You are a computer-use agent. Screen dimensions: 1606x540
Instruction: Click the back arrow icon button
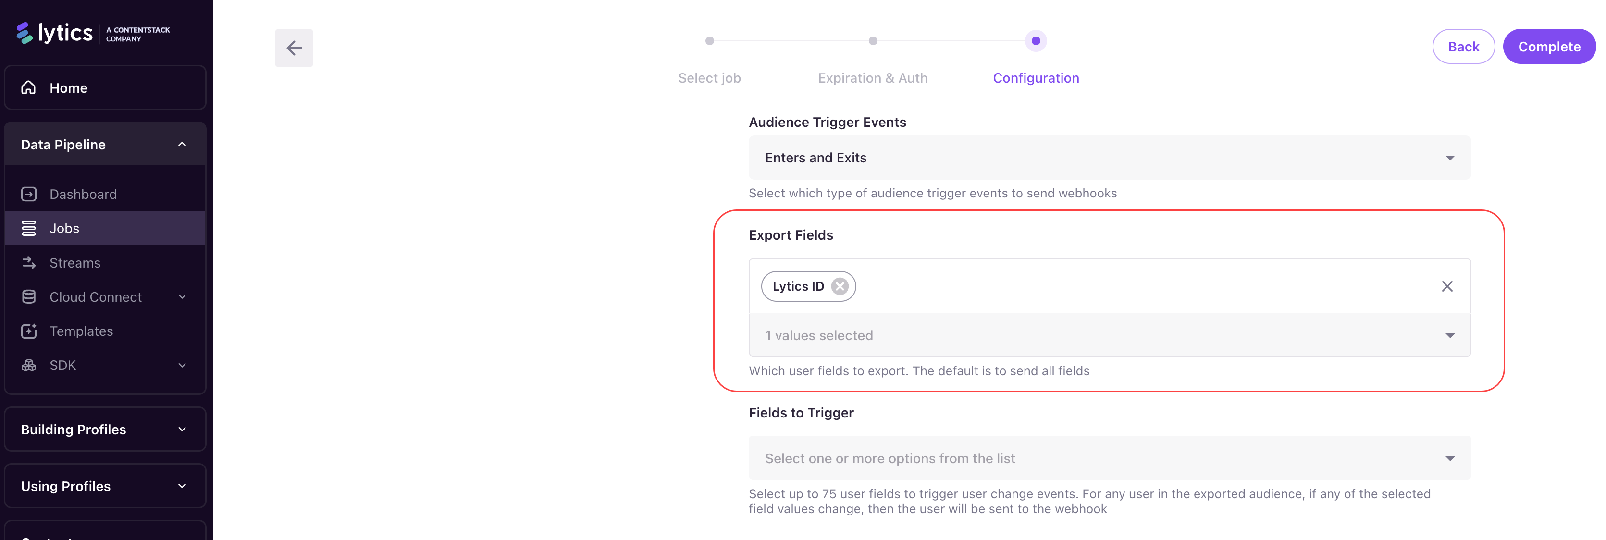tap(294, 48)
